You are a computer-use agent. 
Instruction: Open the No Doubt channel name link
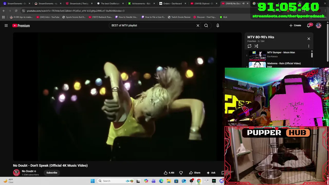pos(28,171)
